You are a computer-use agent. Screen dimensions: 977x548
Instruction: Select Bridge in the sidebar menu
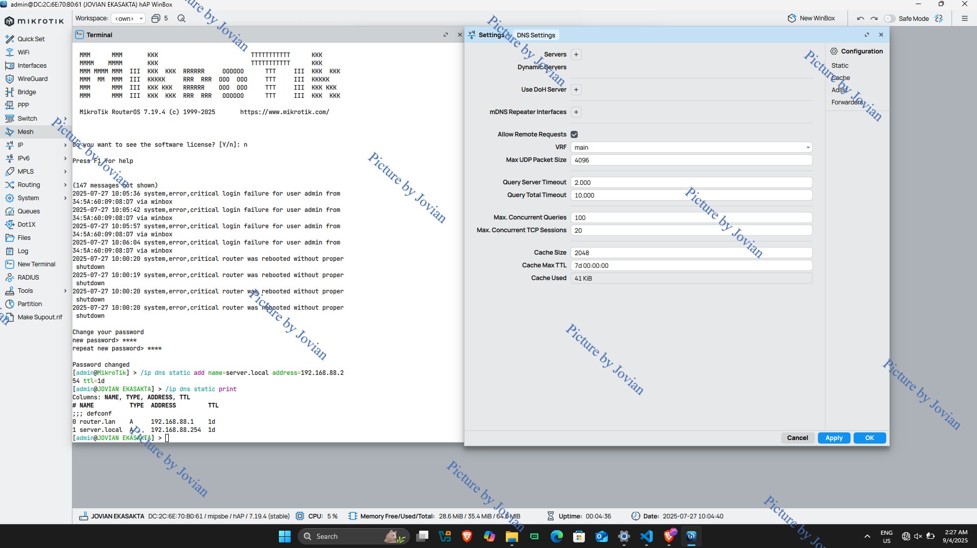(x=27, y=92)
